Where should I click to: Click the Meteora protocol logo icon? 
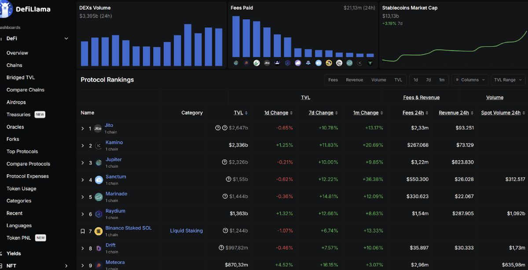[98, 266]
